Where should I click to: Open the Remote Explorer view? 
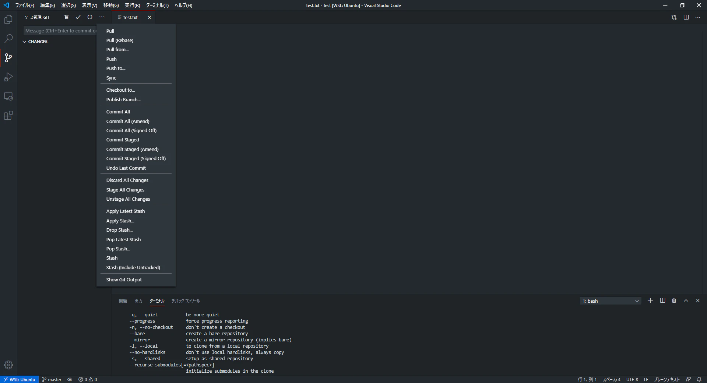tap(8, 96)
